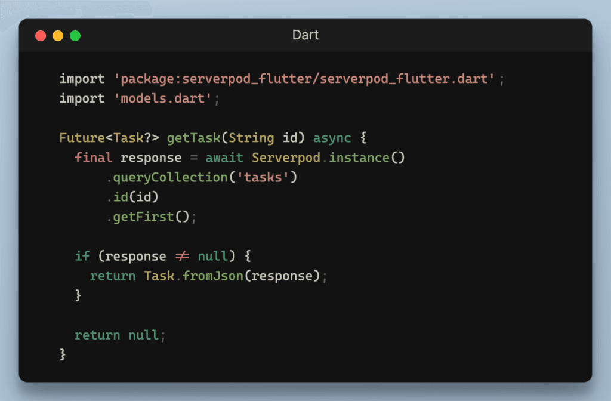Image resolution: width=611 pixels, height=401 pixels.
Task: Click the serverpod_flutter package import string
Action: (x=304, y=79)
